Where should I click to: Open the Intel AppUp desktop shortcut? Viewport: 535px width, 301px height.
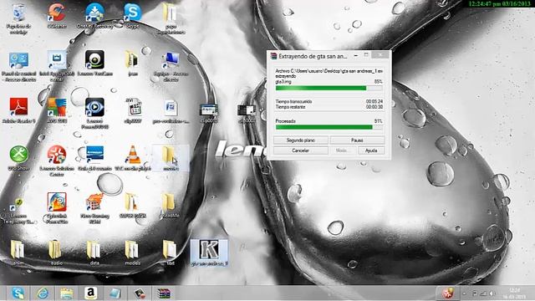click(x=57, y=67)
